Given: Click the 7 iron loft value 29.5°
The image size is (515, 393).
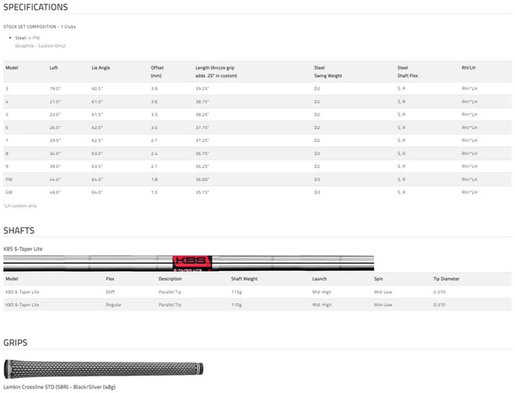Looking at the screenshot, I should point(55,141).
